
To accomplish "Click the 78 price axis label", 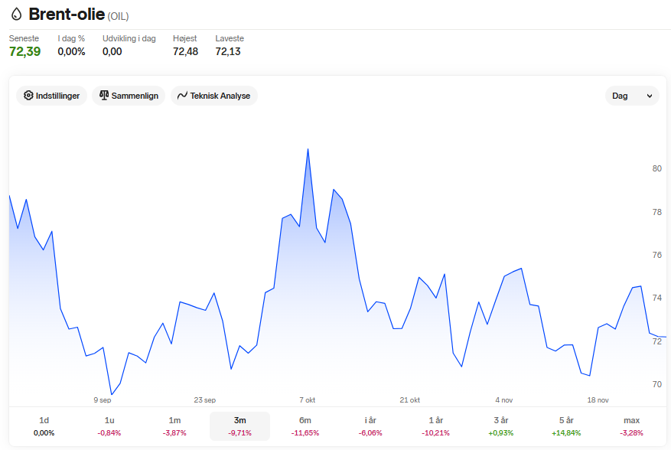I will coord(657,212).
